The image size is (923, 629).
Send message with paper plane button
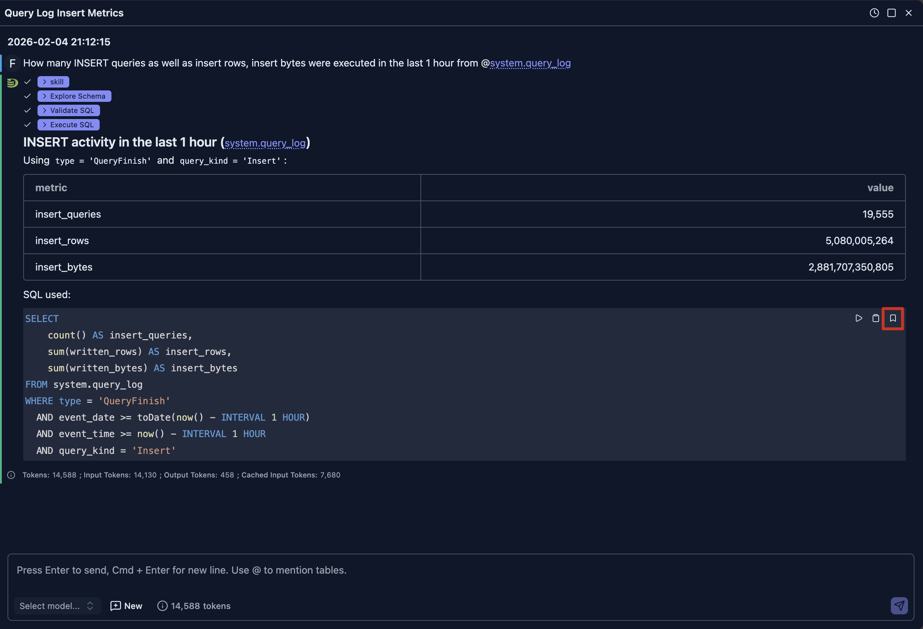tap(899, 605)
